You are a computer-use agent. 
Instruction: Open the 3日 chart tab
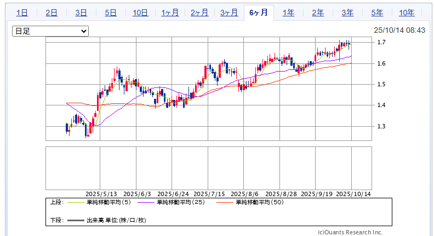(81, 13)
